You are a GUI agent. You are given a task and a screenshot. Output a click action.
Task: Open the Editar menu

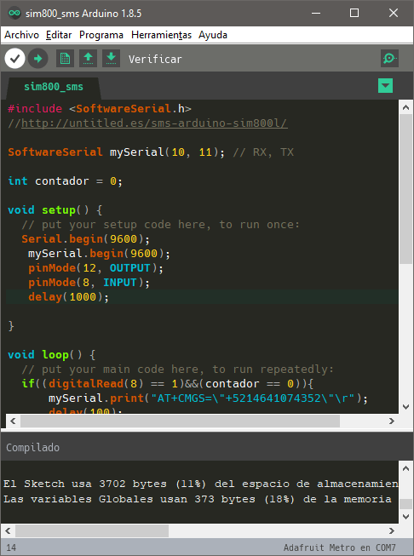point(59,35)
